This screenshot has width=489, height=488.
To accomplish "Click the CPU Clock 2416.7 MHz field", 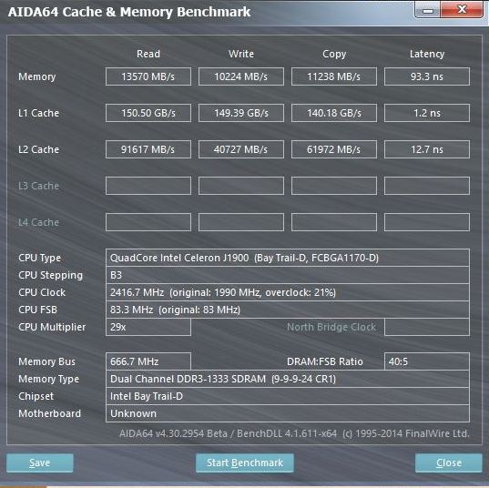I will [288, 292].
